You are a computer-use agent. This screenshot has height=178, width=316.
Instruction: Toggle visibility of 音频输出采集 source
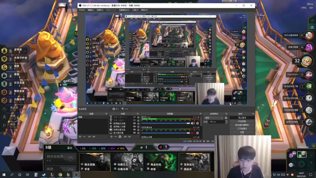point(134,123)
